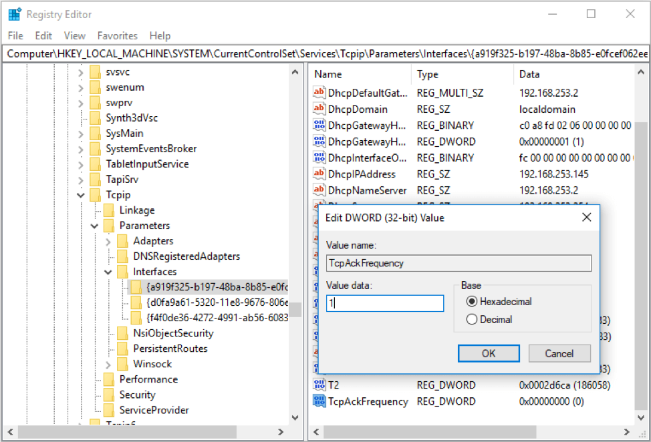
Task: Expand the TapiSrv tree node
Action: [x=81, y=180]
